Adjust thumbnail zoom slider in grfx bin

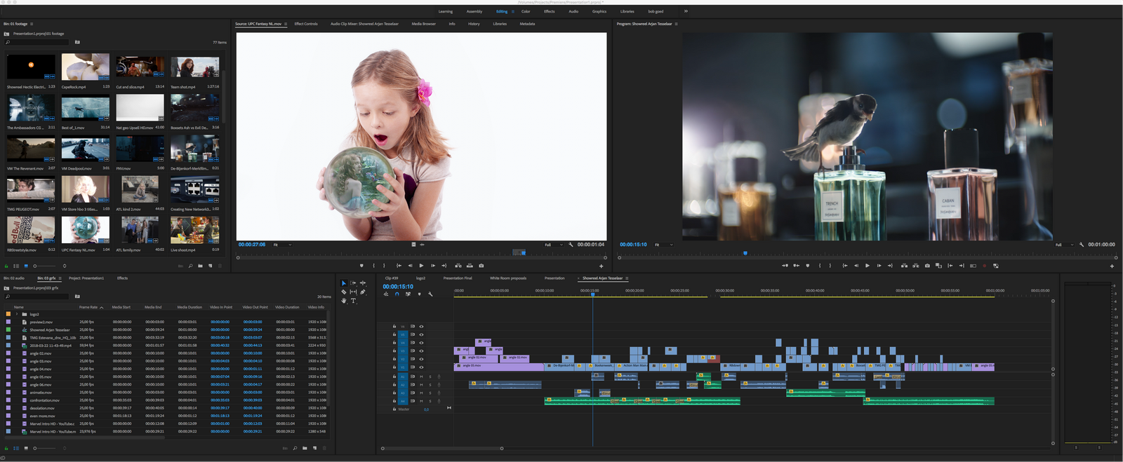click(35, 448)
